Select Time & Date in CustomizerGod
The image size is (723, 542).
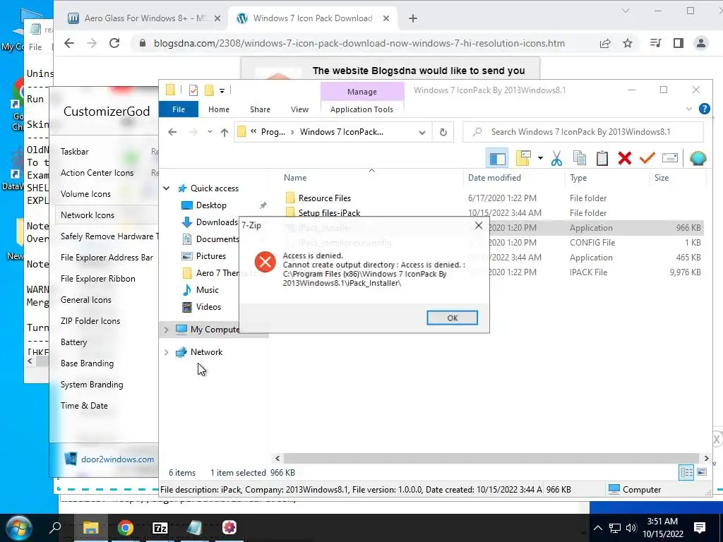tap(84, 406)
